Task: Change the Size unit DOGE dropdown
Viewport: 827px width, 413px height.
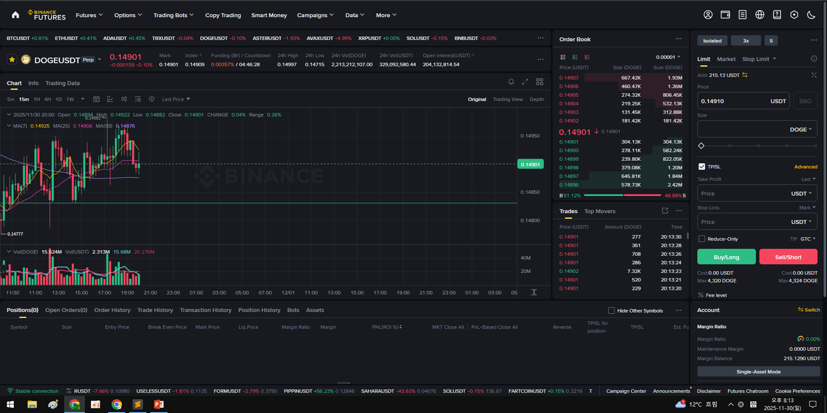Action: tap(801, 129)
